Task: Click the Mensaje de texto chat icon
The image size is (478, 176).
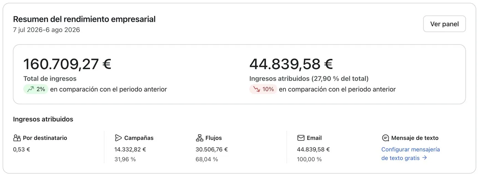Action: coord(385,138)
